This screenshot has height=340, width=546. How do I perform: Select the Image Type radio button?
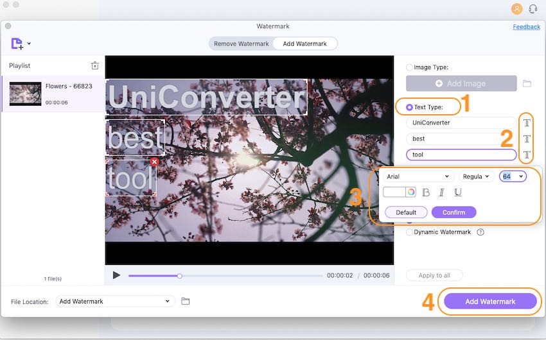click(x=410, y=67)
